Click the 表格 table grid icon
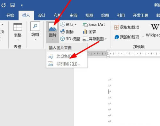This screenshot has width=160, height=126. [18, 27]
